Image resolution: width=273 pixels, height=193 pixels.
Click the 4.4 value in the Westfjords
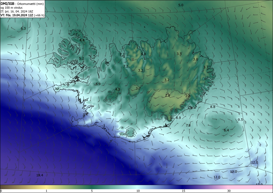pyautogui.click(x=82, y=40)
